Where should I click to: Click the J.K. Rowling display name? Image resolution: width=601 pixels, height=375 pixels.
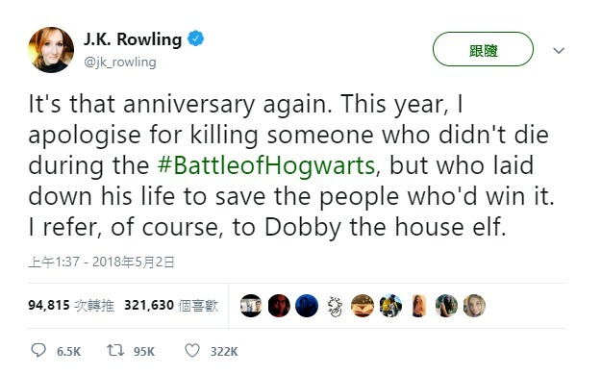click(133, 39)
